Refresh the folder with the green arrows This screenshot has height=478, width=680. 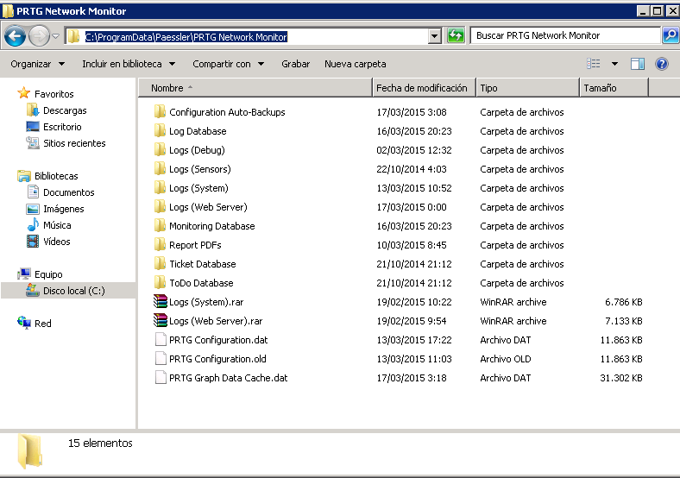point(456,35)
